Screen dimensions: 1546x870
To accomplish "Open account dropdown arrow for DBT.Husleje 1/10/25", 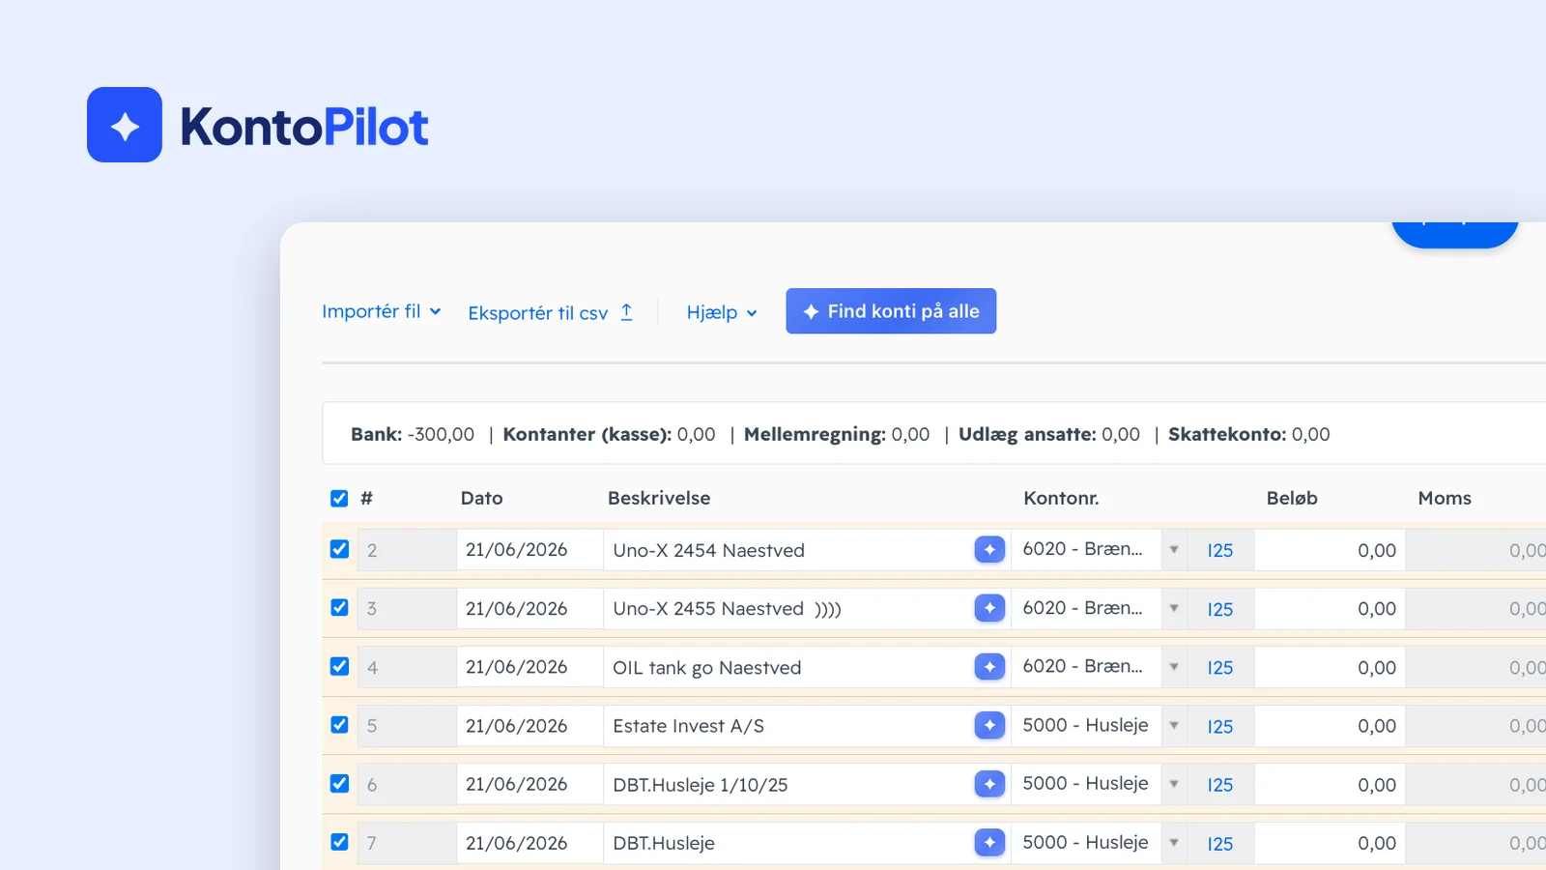I will tap(1174, 783).
